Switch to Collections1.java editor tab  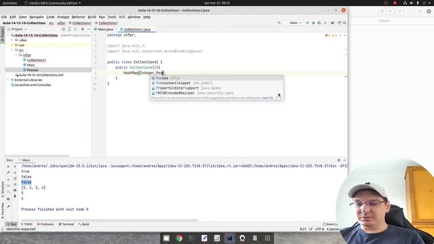pyautogui.click(x=137, y=29)
